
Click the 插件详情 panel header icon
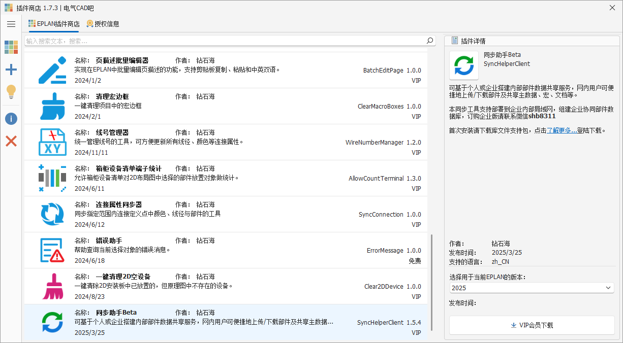tap(455, 41)
